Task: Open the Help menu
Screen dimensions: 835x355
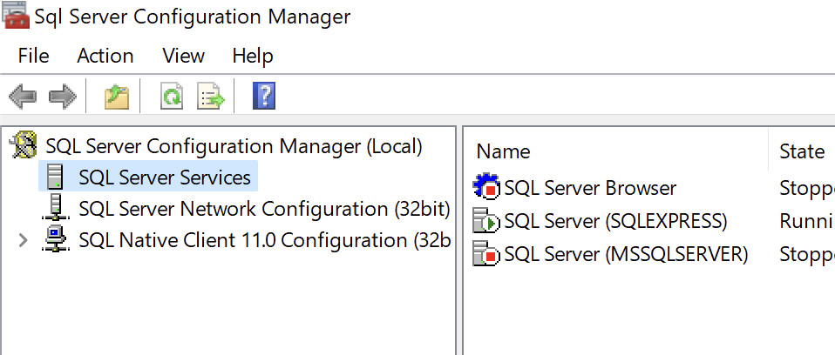Action: (x=253, y=56)
